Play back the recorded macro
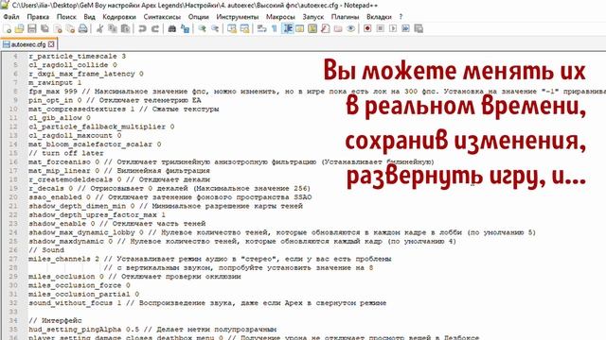 [393, 28]
